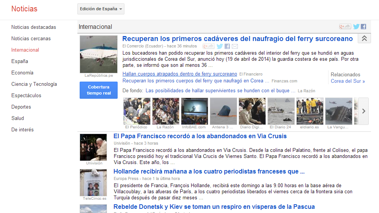Collapse the ferry story with double chevron
379x213 pixels.
[x=364, y=38]
